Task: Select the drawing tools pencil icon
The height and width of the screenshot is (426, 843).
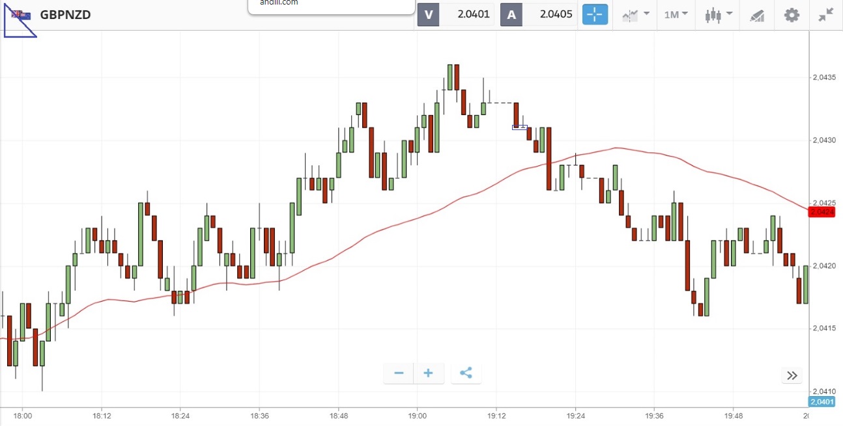Action: 756,15
